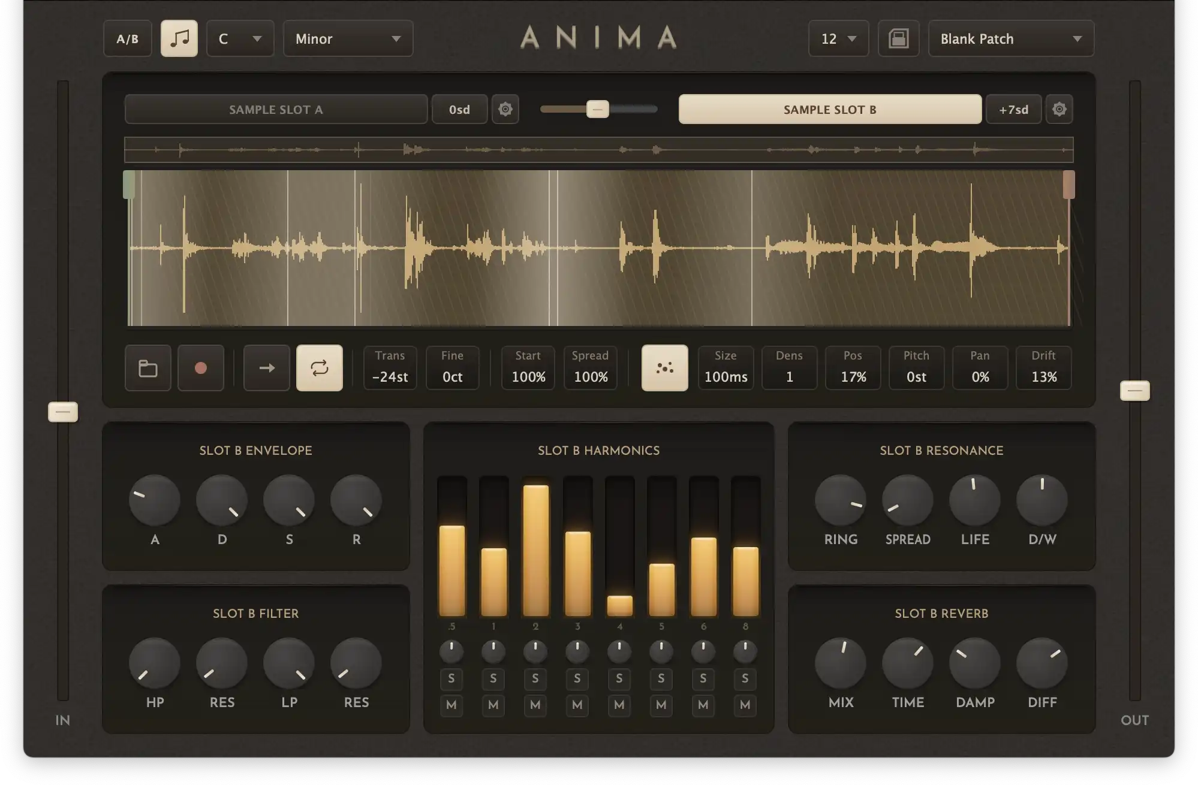Open the root key C dropdown
This screenshot has height=785, width=1198.
240,39
